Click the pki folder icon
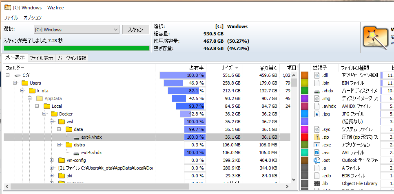Viewport: 394px width, 194px height. (62, 176)
